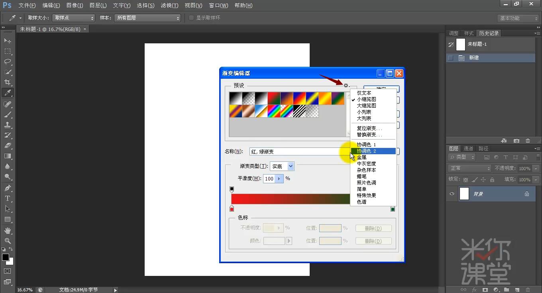The height and width of the screenshot is (293, 542).
Task: Open the 滤镜 menu
Action: coord(169,5)
